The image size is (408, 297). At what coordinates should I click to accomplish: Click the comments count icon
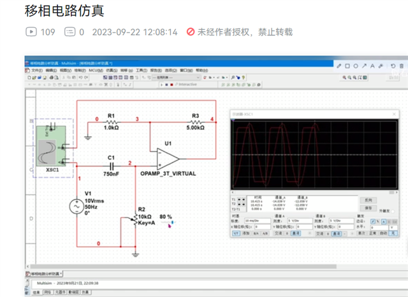pyautogui.click(x=69, y=32)
